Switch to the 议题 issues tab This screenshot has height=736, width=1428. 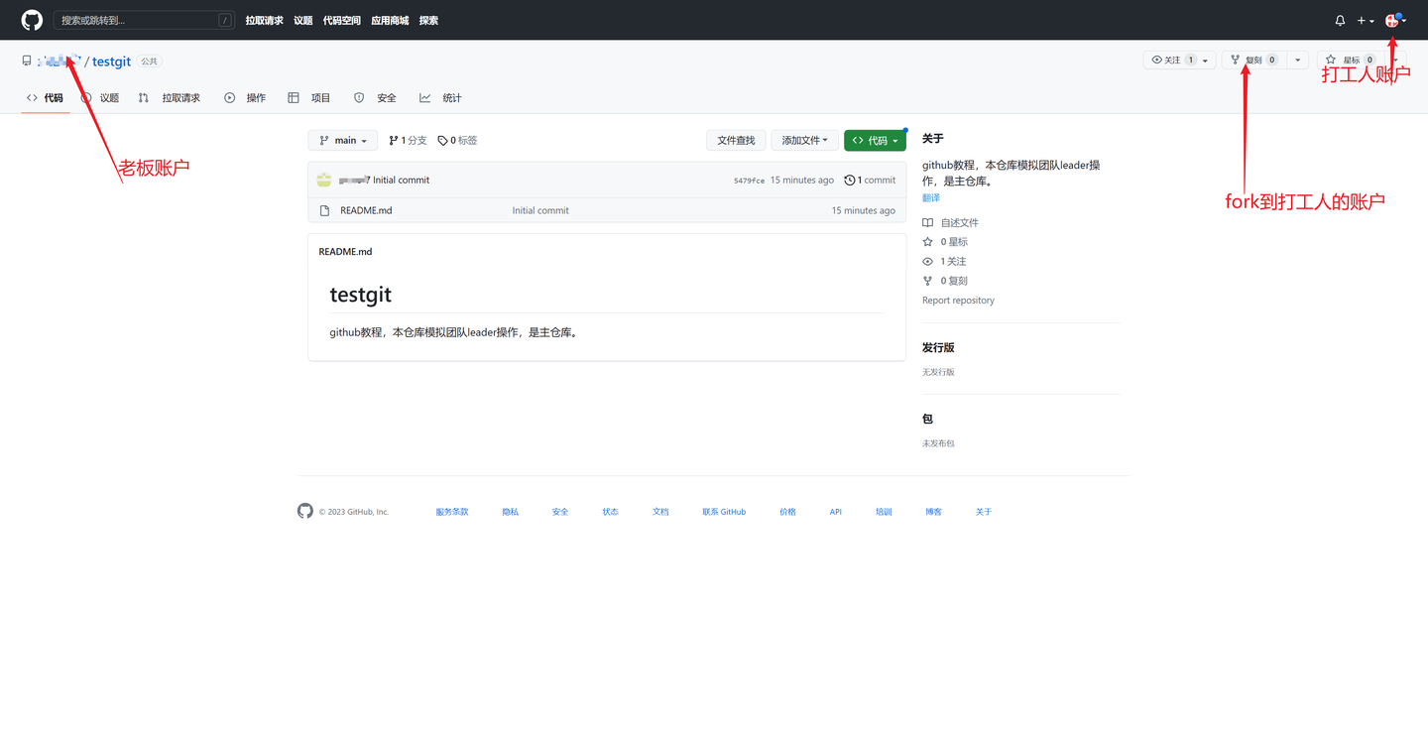(x=102, y=97)
